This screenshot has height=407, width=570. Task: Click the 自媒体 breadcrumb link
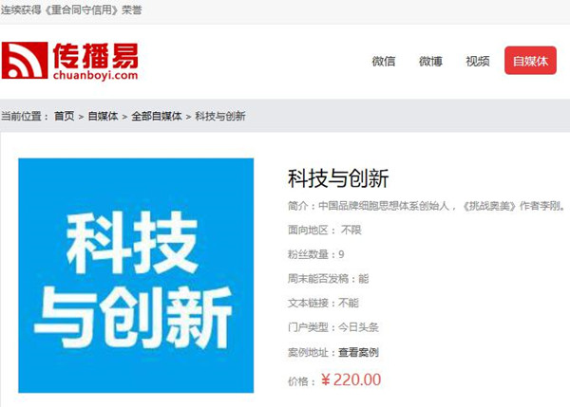tap(103, 116)
